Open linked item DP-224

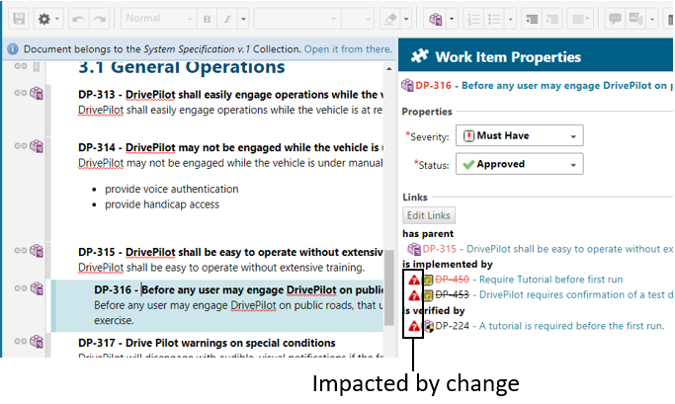point(451,325)
